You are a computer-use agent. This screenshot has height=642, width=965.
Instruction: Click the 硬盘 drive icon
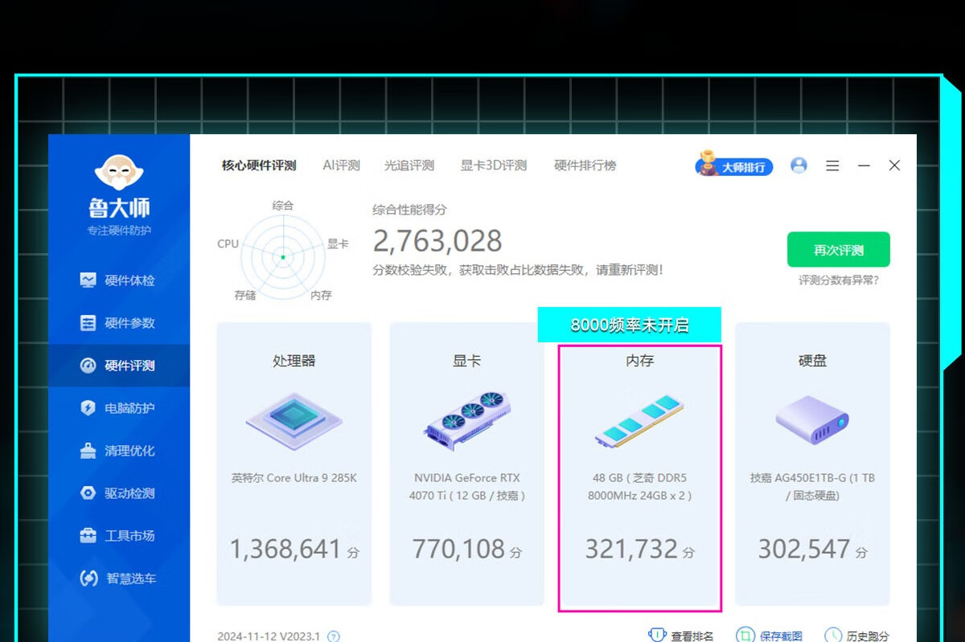point(812,420)
